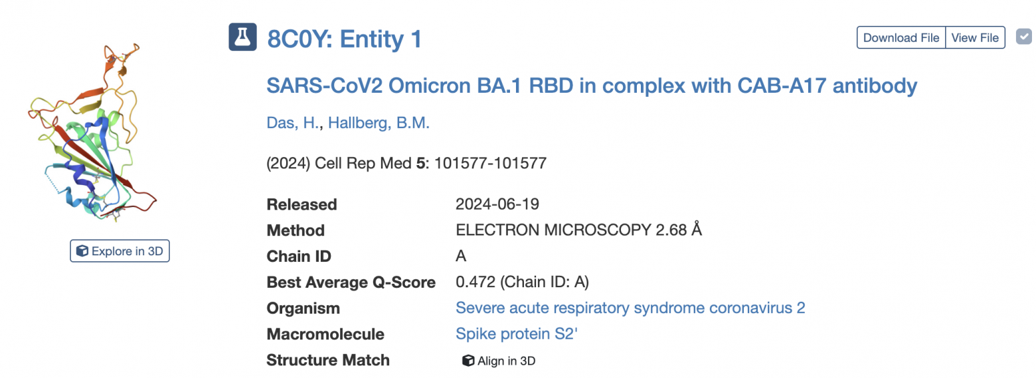Open author Hallberg, B.M. link

379,123
